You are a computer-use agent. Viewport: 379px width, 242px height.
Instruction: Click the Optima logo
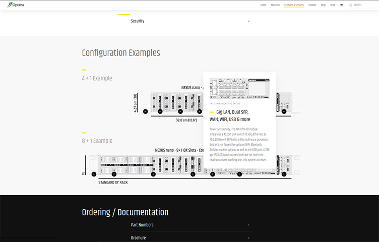coord(16,5)
